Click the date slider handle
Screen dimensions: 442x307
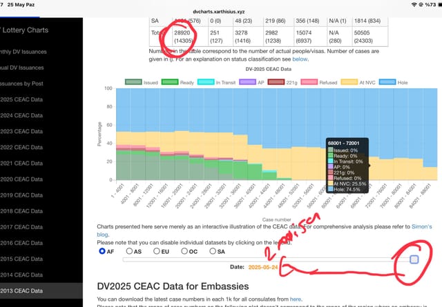point(414,259)
